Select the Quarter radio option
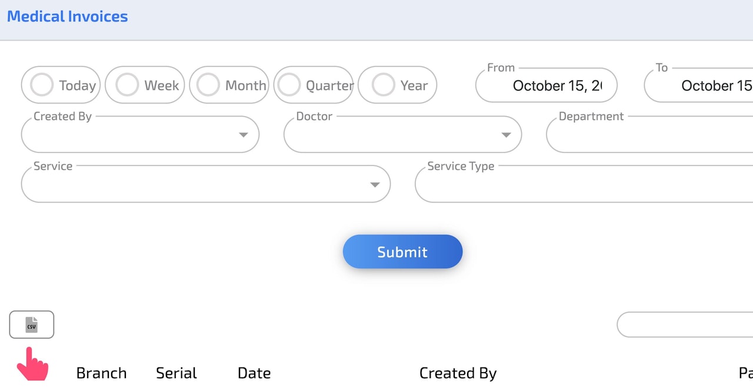Image resolution: width=753 pixels, height=388 pixels. point(289,85)
